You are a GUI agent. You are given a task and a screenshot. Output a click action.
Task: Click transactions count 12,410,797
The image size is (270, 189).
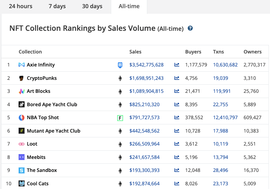tap(225, 117)
